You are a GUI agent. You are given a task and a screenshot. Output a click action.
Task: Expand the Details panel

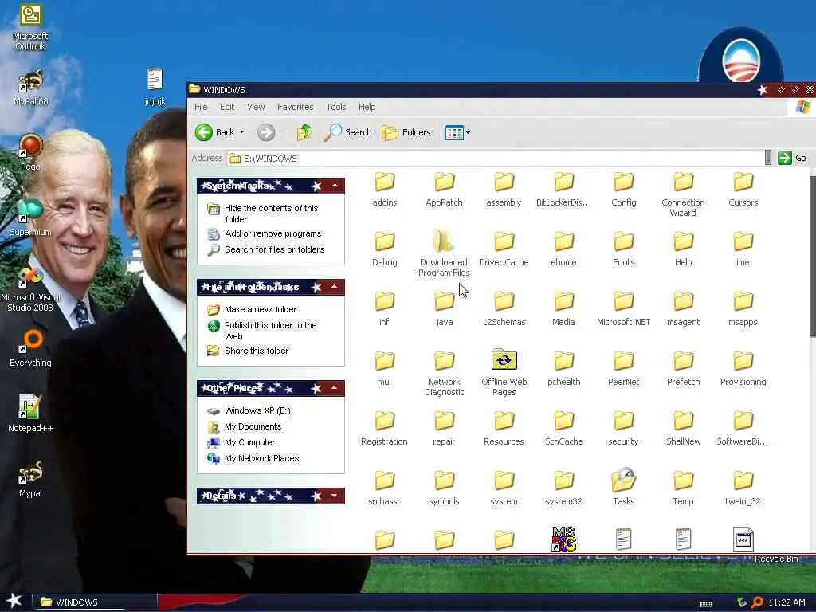click(x=335, y=496)
